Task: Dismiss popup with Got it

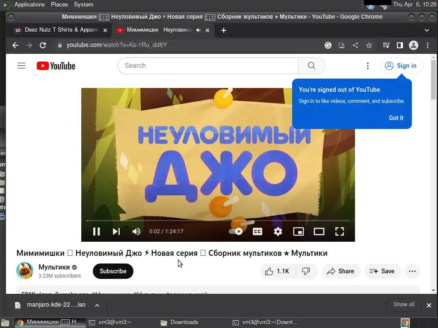Action: [396, 118]
